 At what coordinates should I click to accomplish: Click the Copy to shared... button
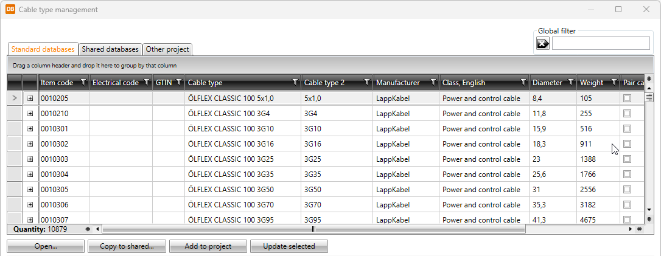pos(126,246)
